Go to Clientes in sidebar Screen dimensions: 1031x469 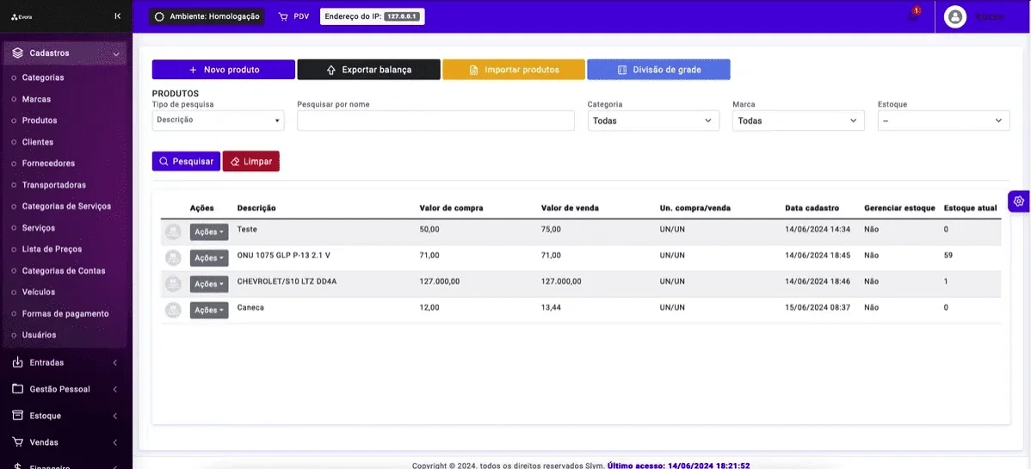[x=38, y=142]
